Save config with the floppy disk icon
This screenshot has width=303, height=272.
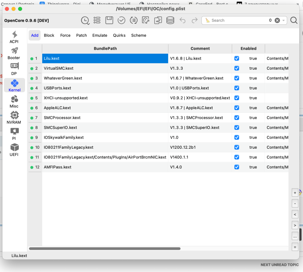coord(109,20)
